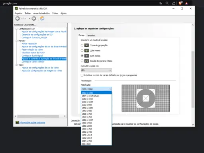Click the right-arrow of tree horizontal scrollbar
204x153 pixels.
pyautogui.click(x=65, y=116)
